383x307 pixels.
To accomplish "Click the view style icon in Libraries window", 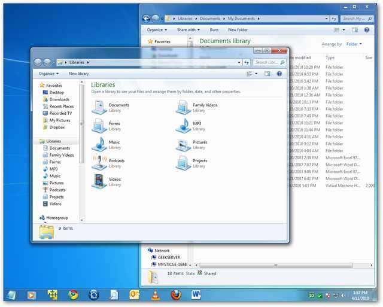I will (249, 74).
